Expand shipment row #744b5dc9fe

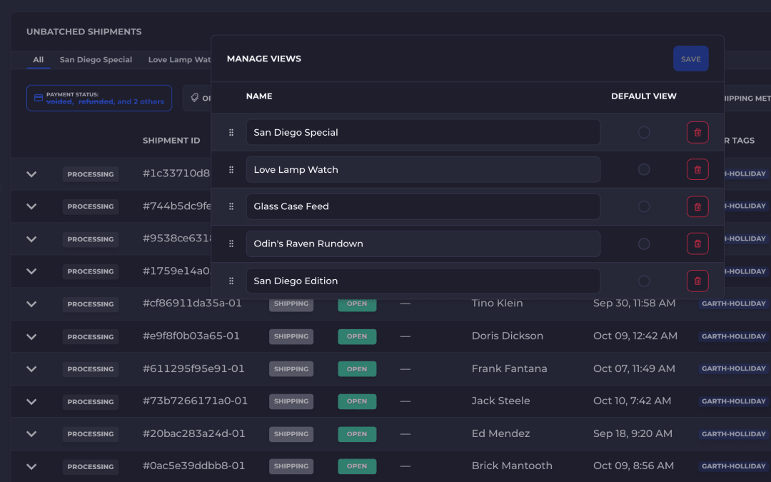(31, 206)
